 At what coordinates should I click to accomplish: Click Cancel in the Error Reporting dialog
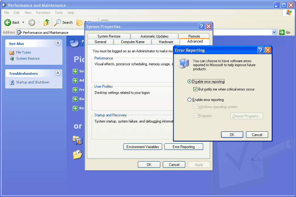point(257,135)
